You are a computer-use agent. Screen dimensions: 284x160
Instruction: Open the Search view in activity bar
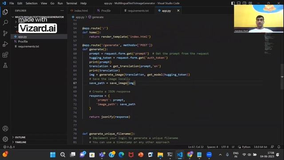[x=5, y=23]
